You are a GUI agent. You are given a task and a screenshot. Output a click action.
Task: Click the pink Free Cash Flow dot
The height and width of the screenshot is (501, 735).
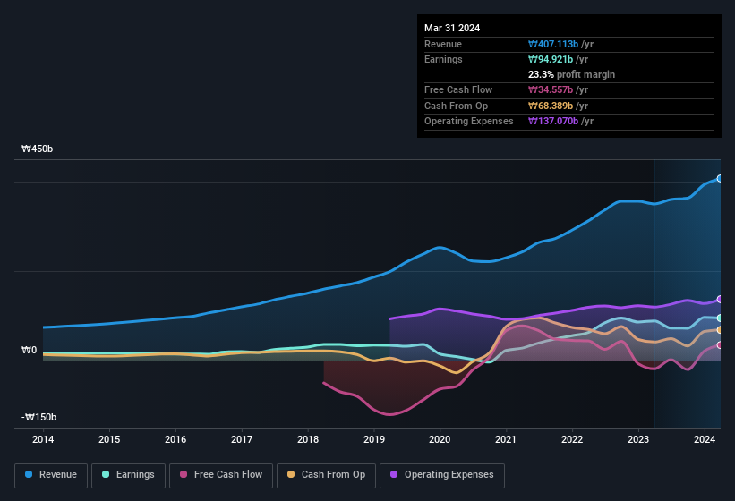click(x=184, y=475)
